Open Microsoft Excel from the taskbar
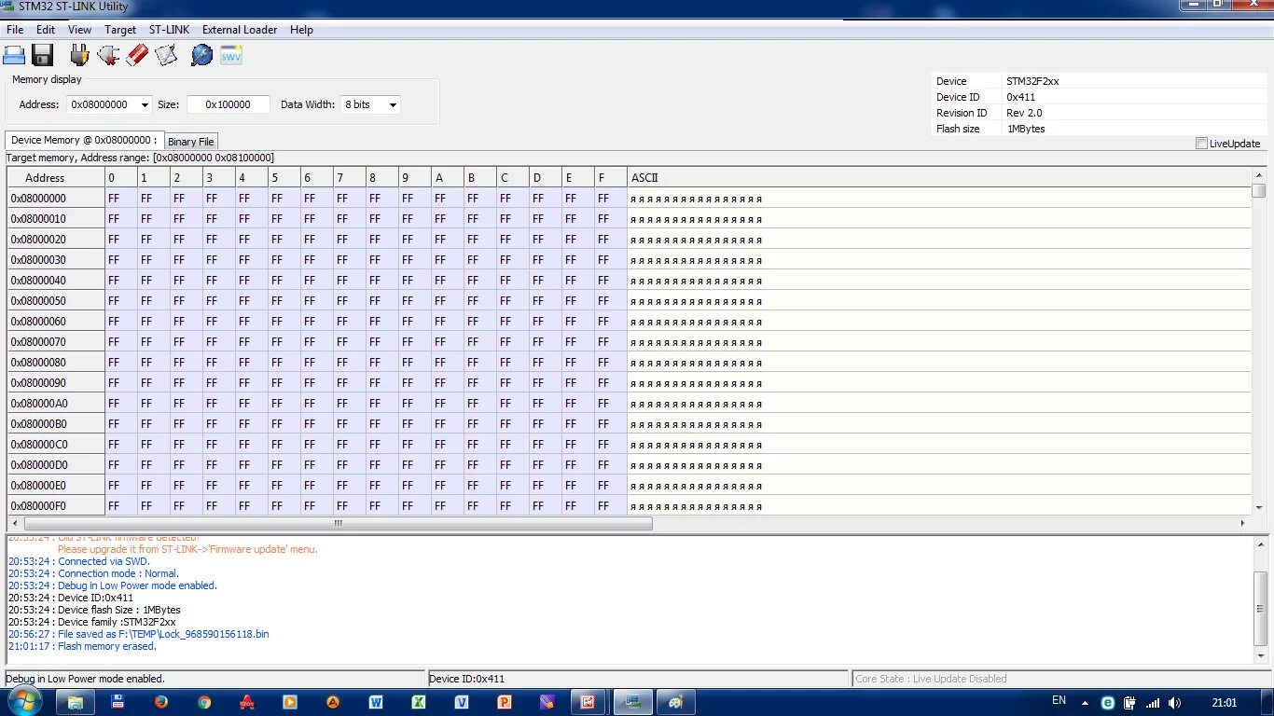This screenshot has height=716, width=1274. [419, 702]
